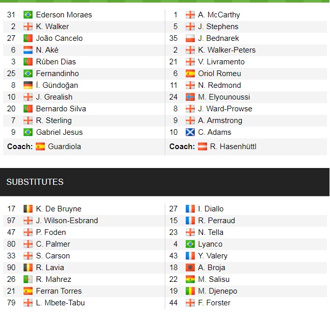Click Germany flag beside İ. Gündoğan
330x312 pixels.
coord(28,85)
